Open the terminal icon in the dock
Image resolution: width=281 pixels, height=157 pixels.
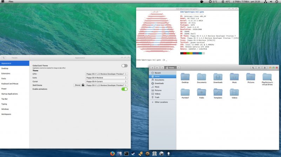point(126,154)
